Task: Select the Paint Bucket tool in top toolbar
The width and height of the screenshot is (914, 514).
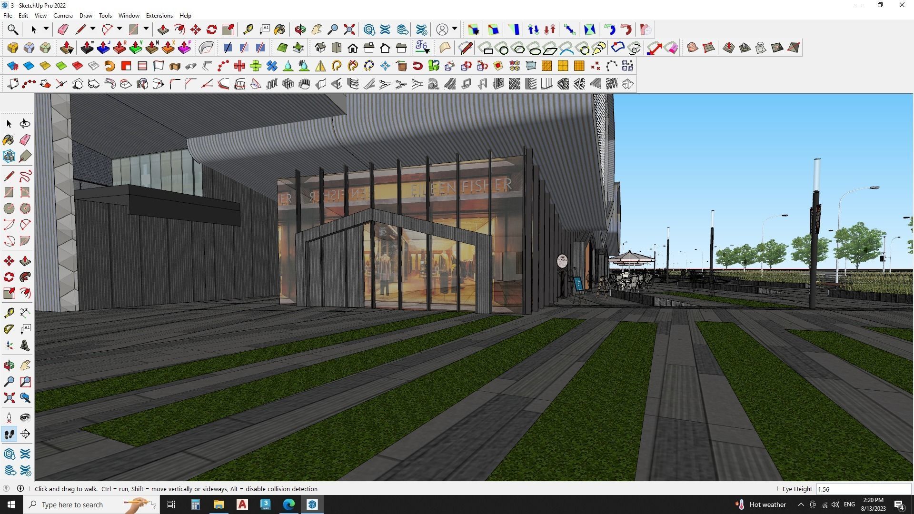Action: tap(280, 30)
